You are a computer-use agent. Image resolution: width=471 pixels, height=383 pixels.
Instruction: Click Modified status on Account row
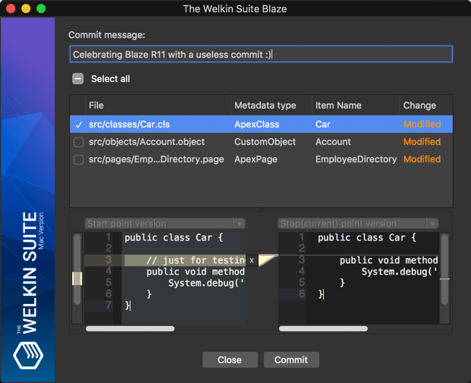pyautogui.click(x=422, y=142)
